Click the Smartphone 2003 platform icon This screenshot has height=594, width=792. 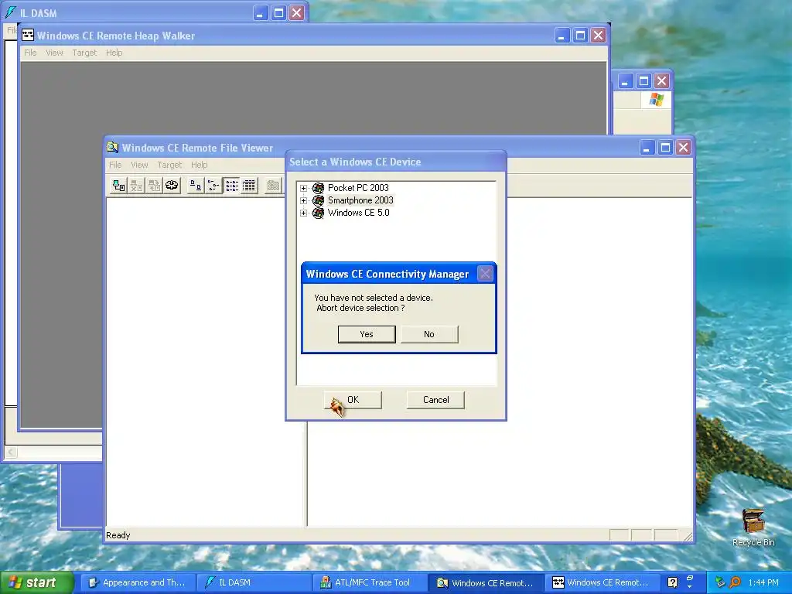318,200
